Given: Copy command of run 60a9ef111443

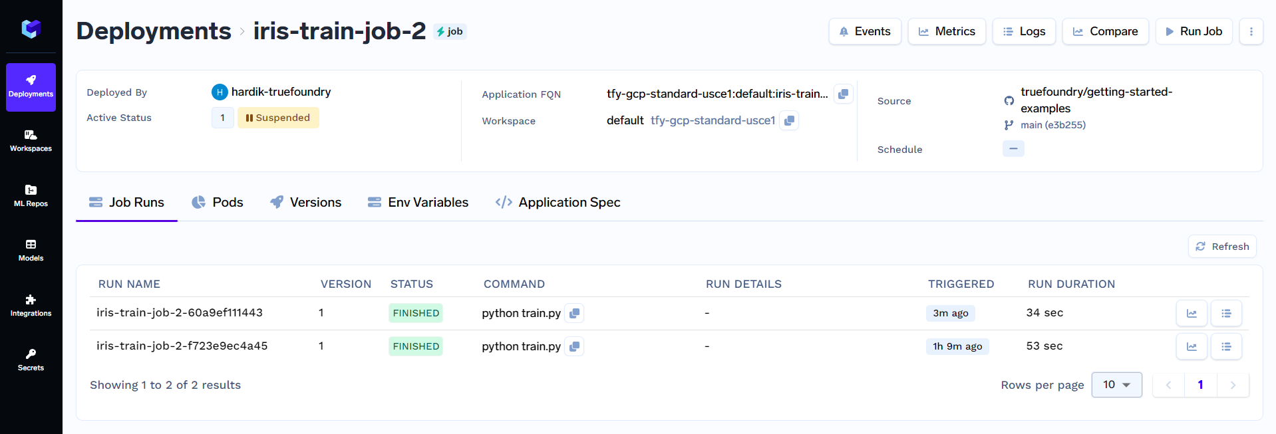Looking at the screenshot, I should tap(574, 313).
